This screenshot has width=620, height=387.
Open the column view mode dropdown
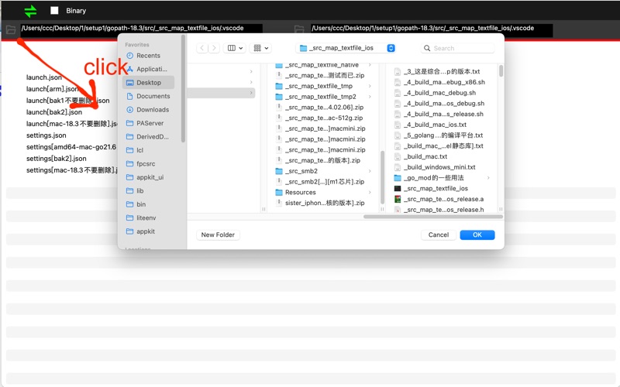click(x=235, y=48)
